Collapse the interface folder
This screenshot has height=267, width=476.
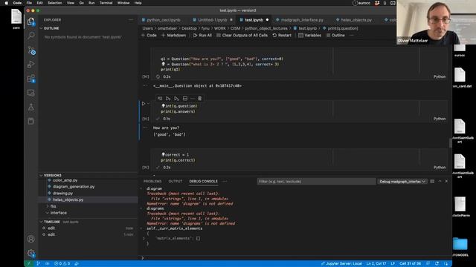click(58, 213)
